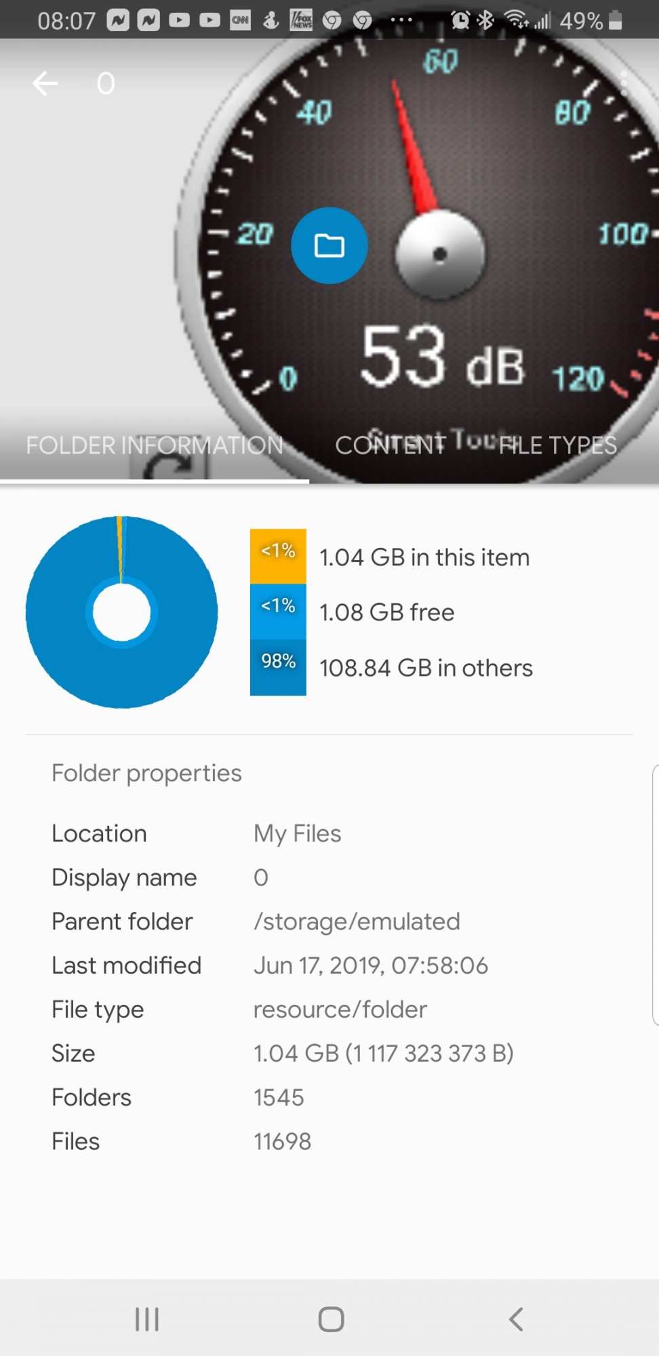This screenshot has width=659, height=1356.
Task: Tap the alarm clock status icon
Action: click(460, 20)
